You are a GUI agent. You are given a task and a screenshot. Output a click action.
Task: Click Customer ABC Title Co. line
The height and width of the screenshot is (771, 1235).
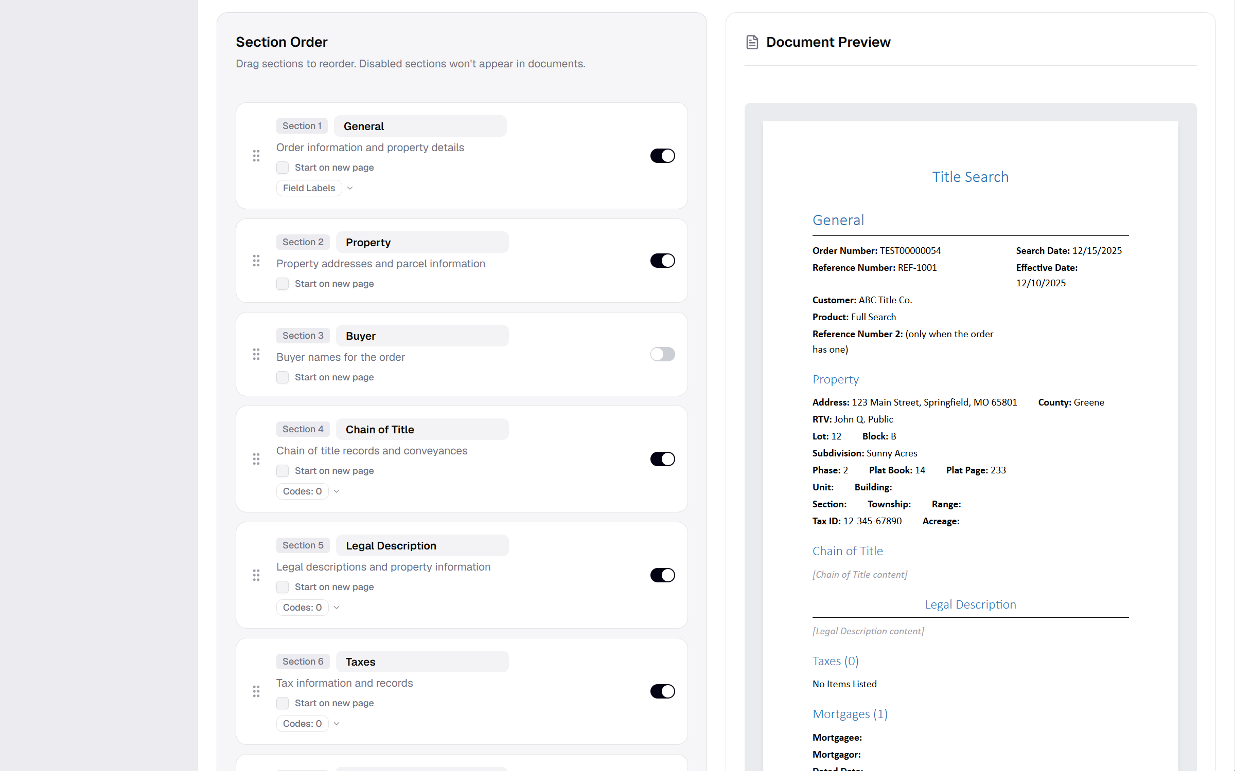pos(862,300)
